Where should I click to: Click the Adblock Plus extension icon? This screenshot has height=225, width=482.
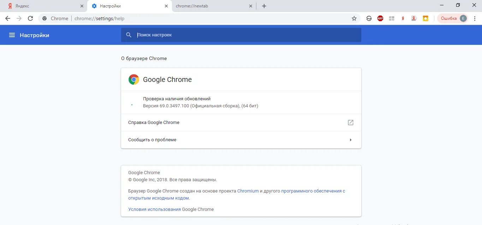coord(380,18)
